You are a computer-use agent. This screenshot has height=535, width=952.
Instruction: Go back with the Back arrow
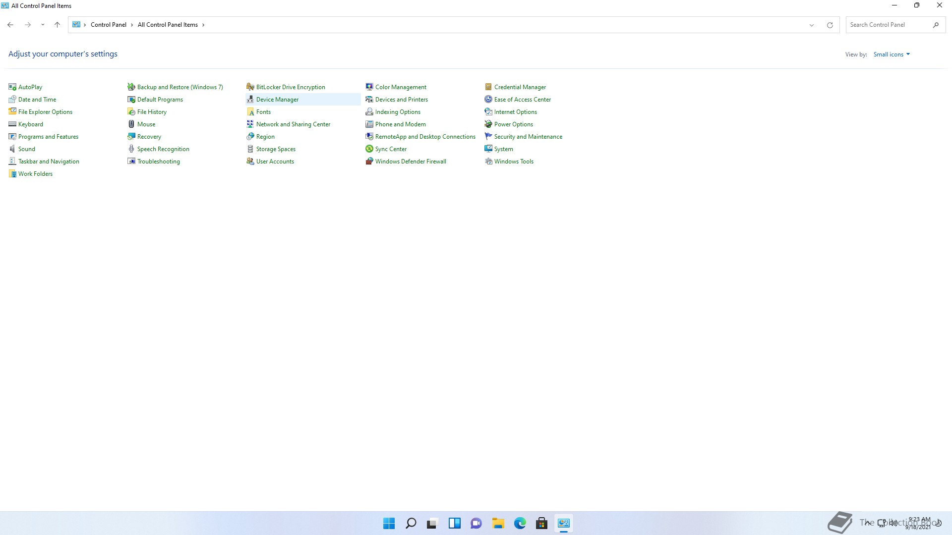coord(10,25)
